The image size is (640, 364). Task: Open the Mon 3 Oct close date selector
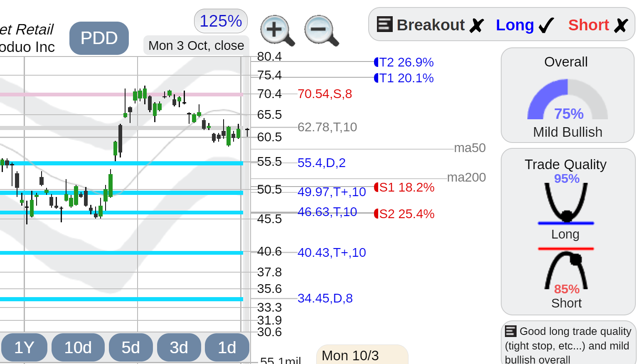click(196, 45)
